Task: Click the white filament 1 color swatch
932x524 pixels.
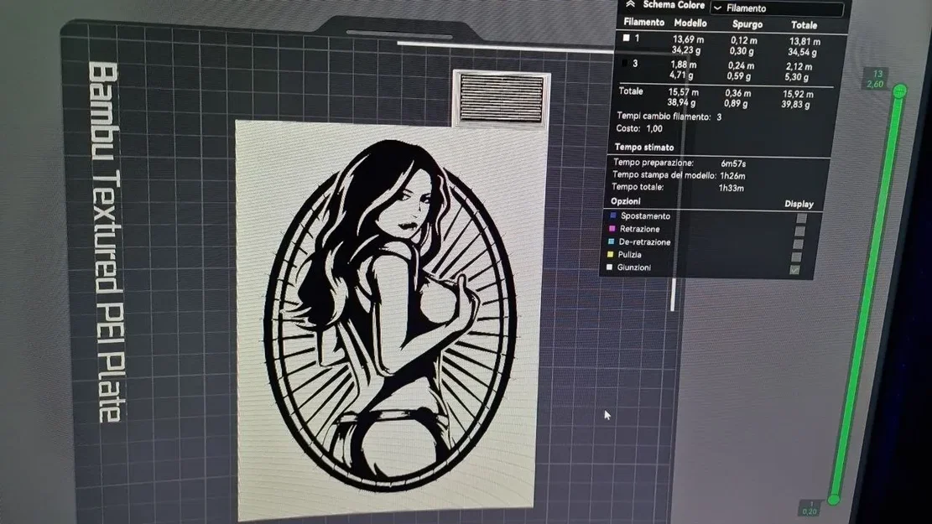Action: tap(626, 38)
